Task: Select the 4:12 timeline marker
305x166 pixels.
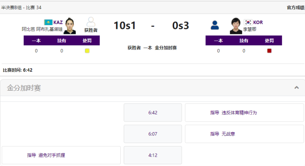Action: click(152, 155)
